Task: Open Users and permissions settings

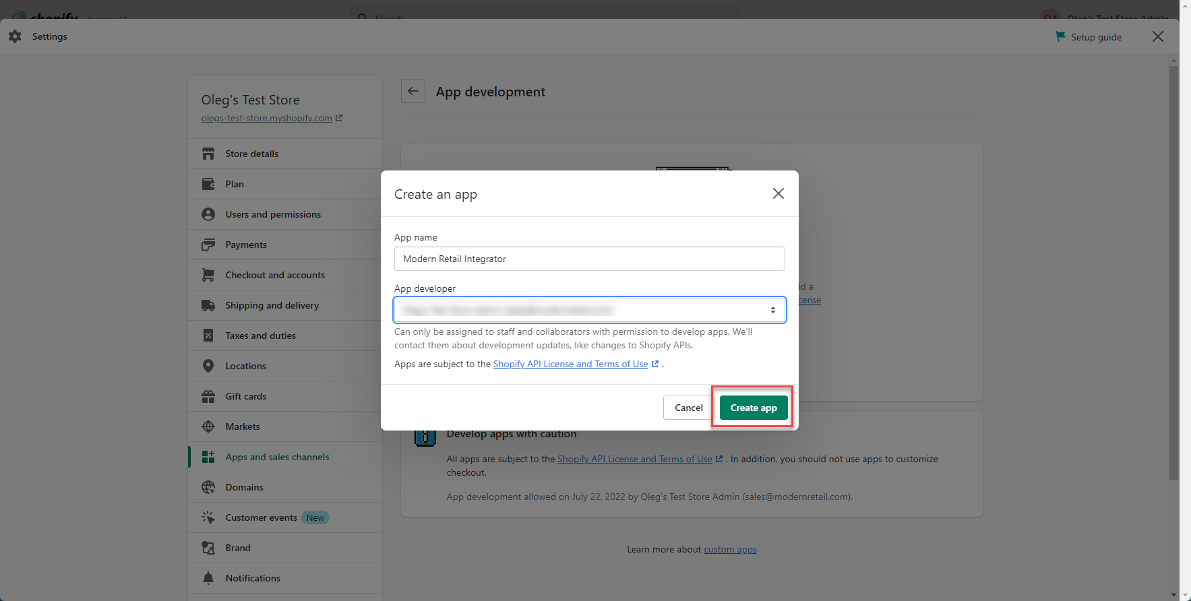Action: pyautogui.click(x=285, y=214)
